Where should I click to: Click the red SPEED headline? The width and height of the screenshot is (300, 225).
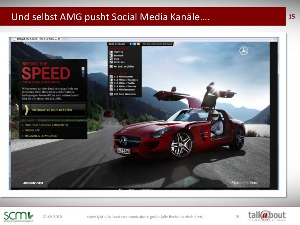[46, 73]
